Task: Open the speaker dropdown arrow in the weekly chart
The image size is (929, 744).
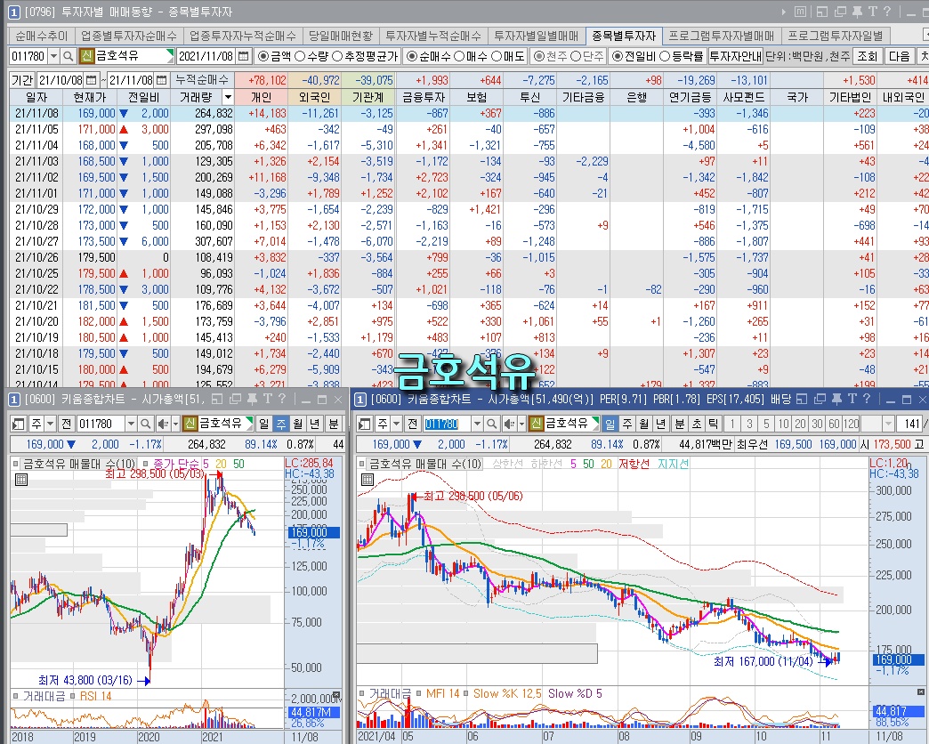Action: [174, 424]
